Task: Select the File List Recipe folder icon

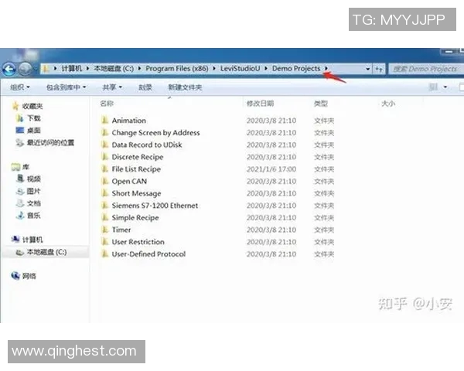Action: (x=104, y=168)
